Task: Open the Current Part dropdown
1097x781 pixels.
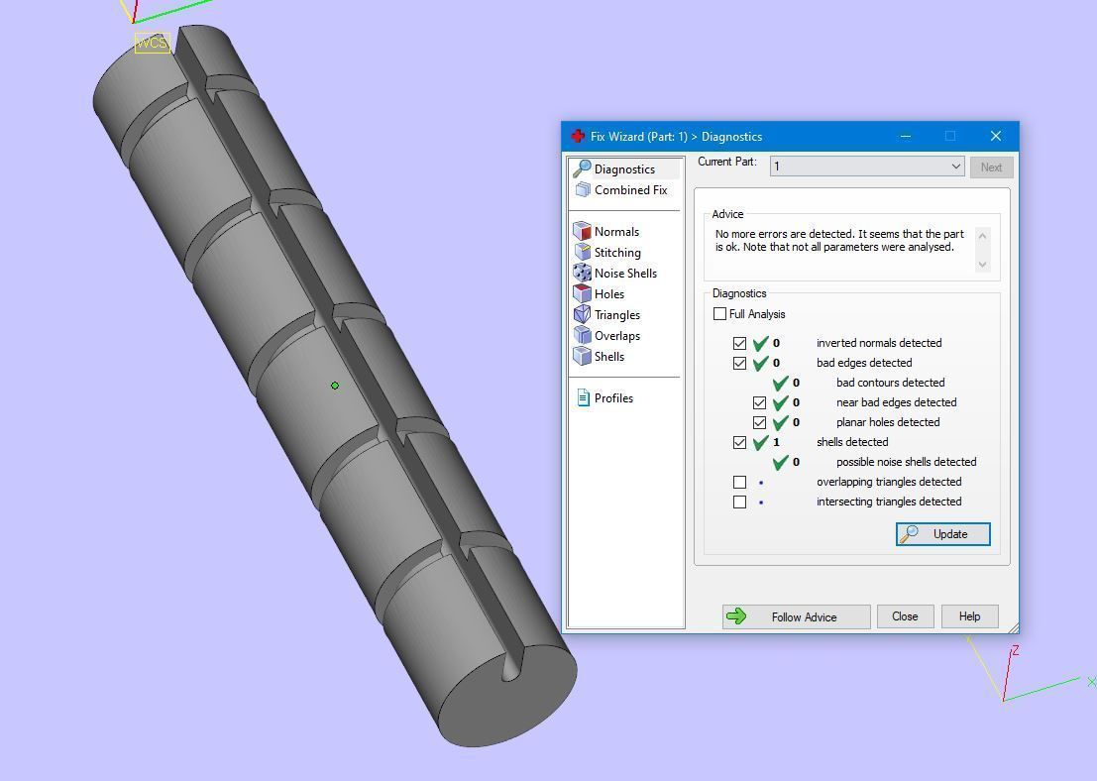Action: click(x=867, y=167)
